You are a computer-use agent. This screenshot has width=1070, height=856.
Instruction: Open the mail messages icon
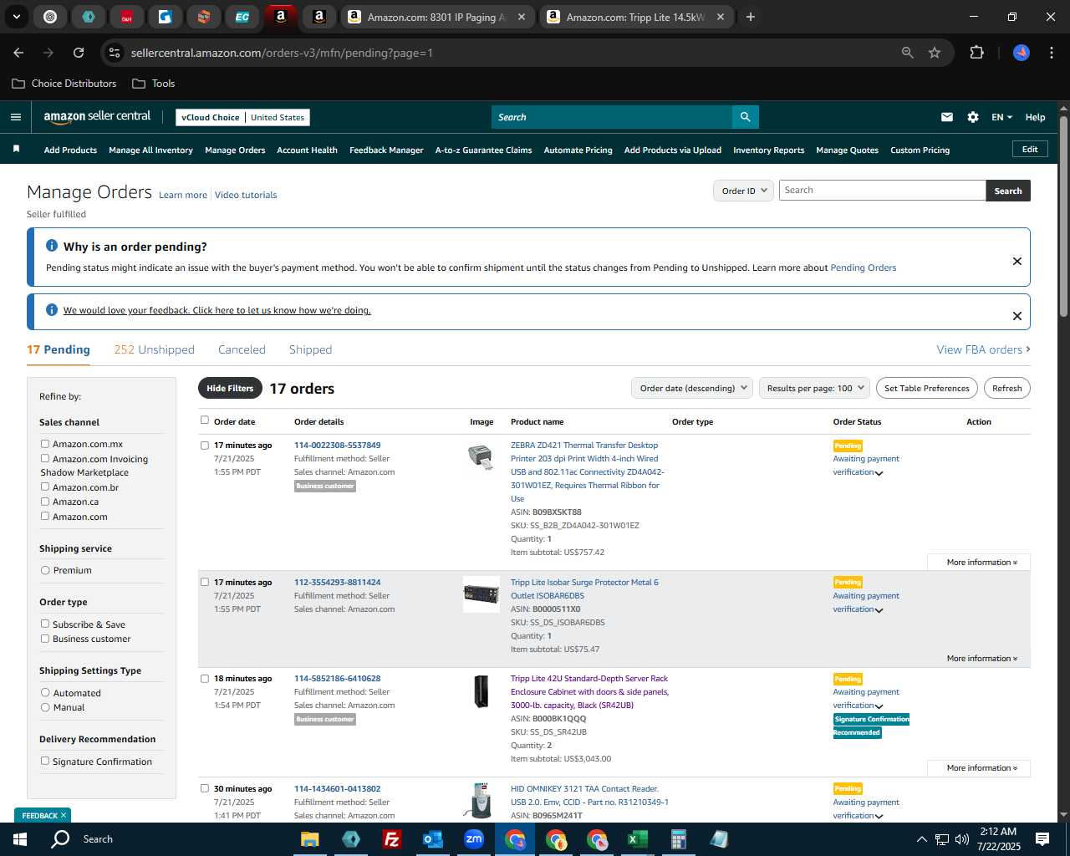pyautogui.click(x=946, y=117)
